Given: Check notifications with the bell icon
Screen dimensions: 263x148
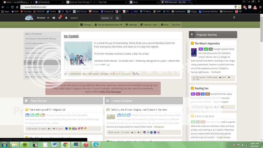Looking at the screenshot, I should (66, 18).
